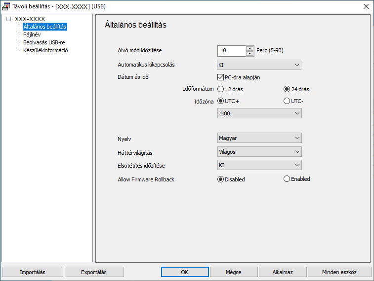This screenshot has height=281, width=374.
Task: Select the 12 órás time format
Action: [x=221, y=89]
